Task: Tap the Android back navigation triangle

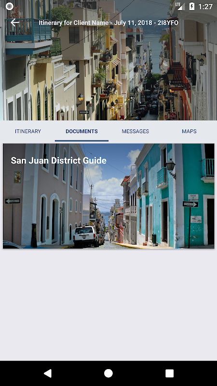Action: point(48,373)
